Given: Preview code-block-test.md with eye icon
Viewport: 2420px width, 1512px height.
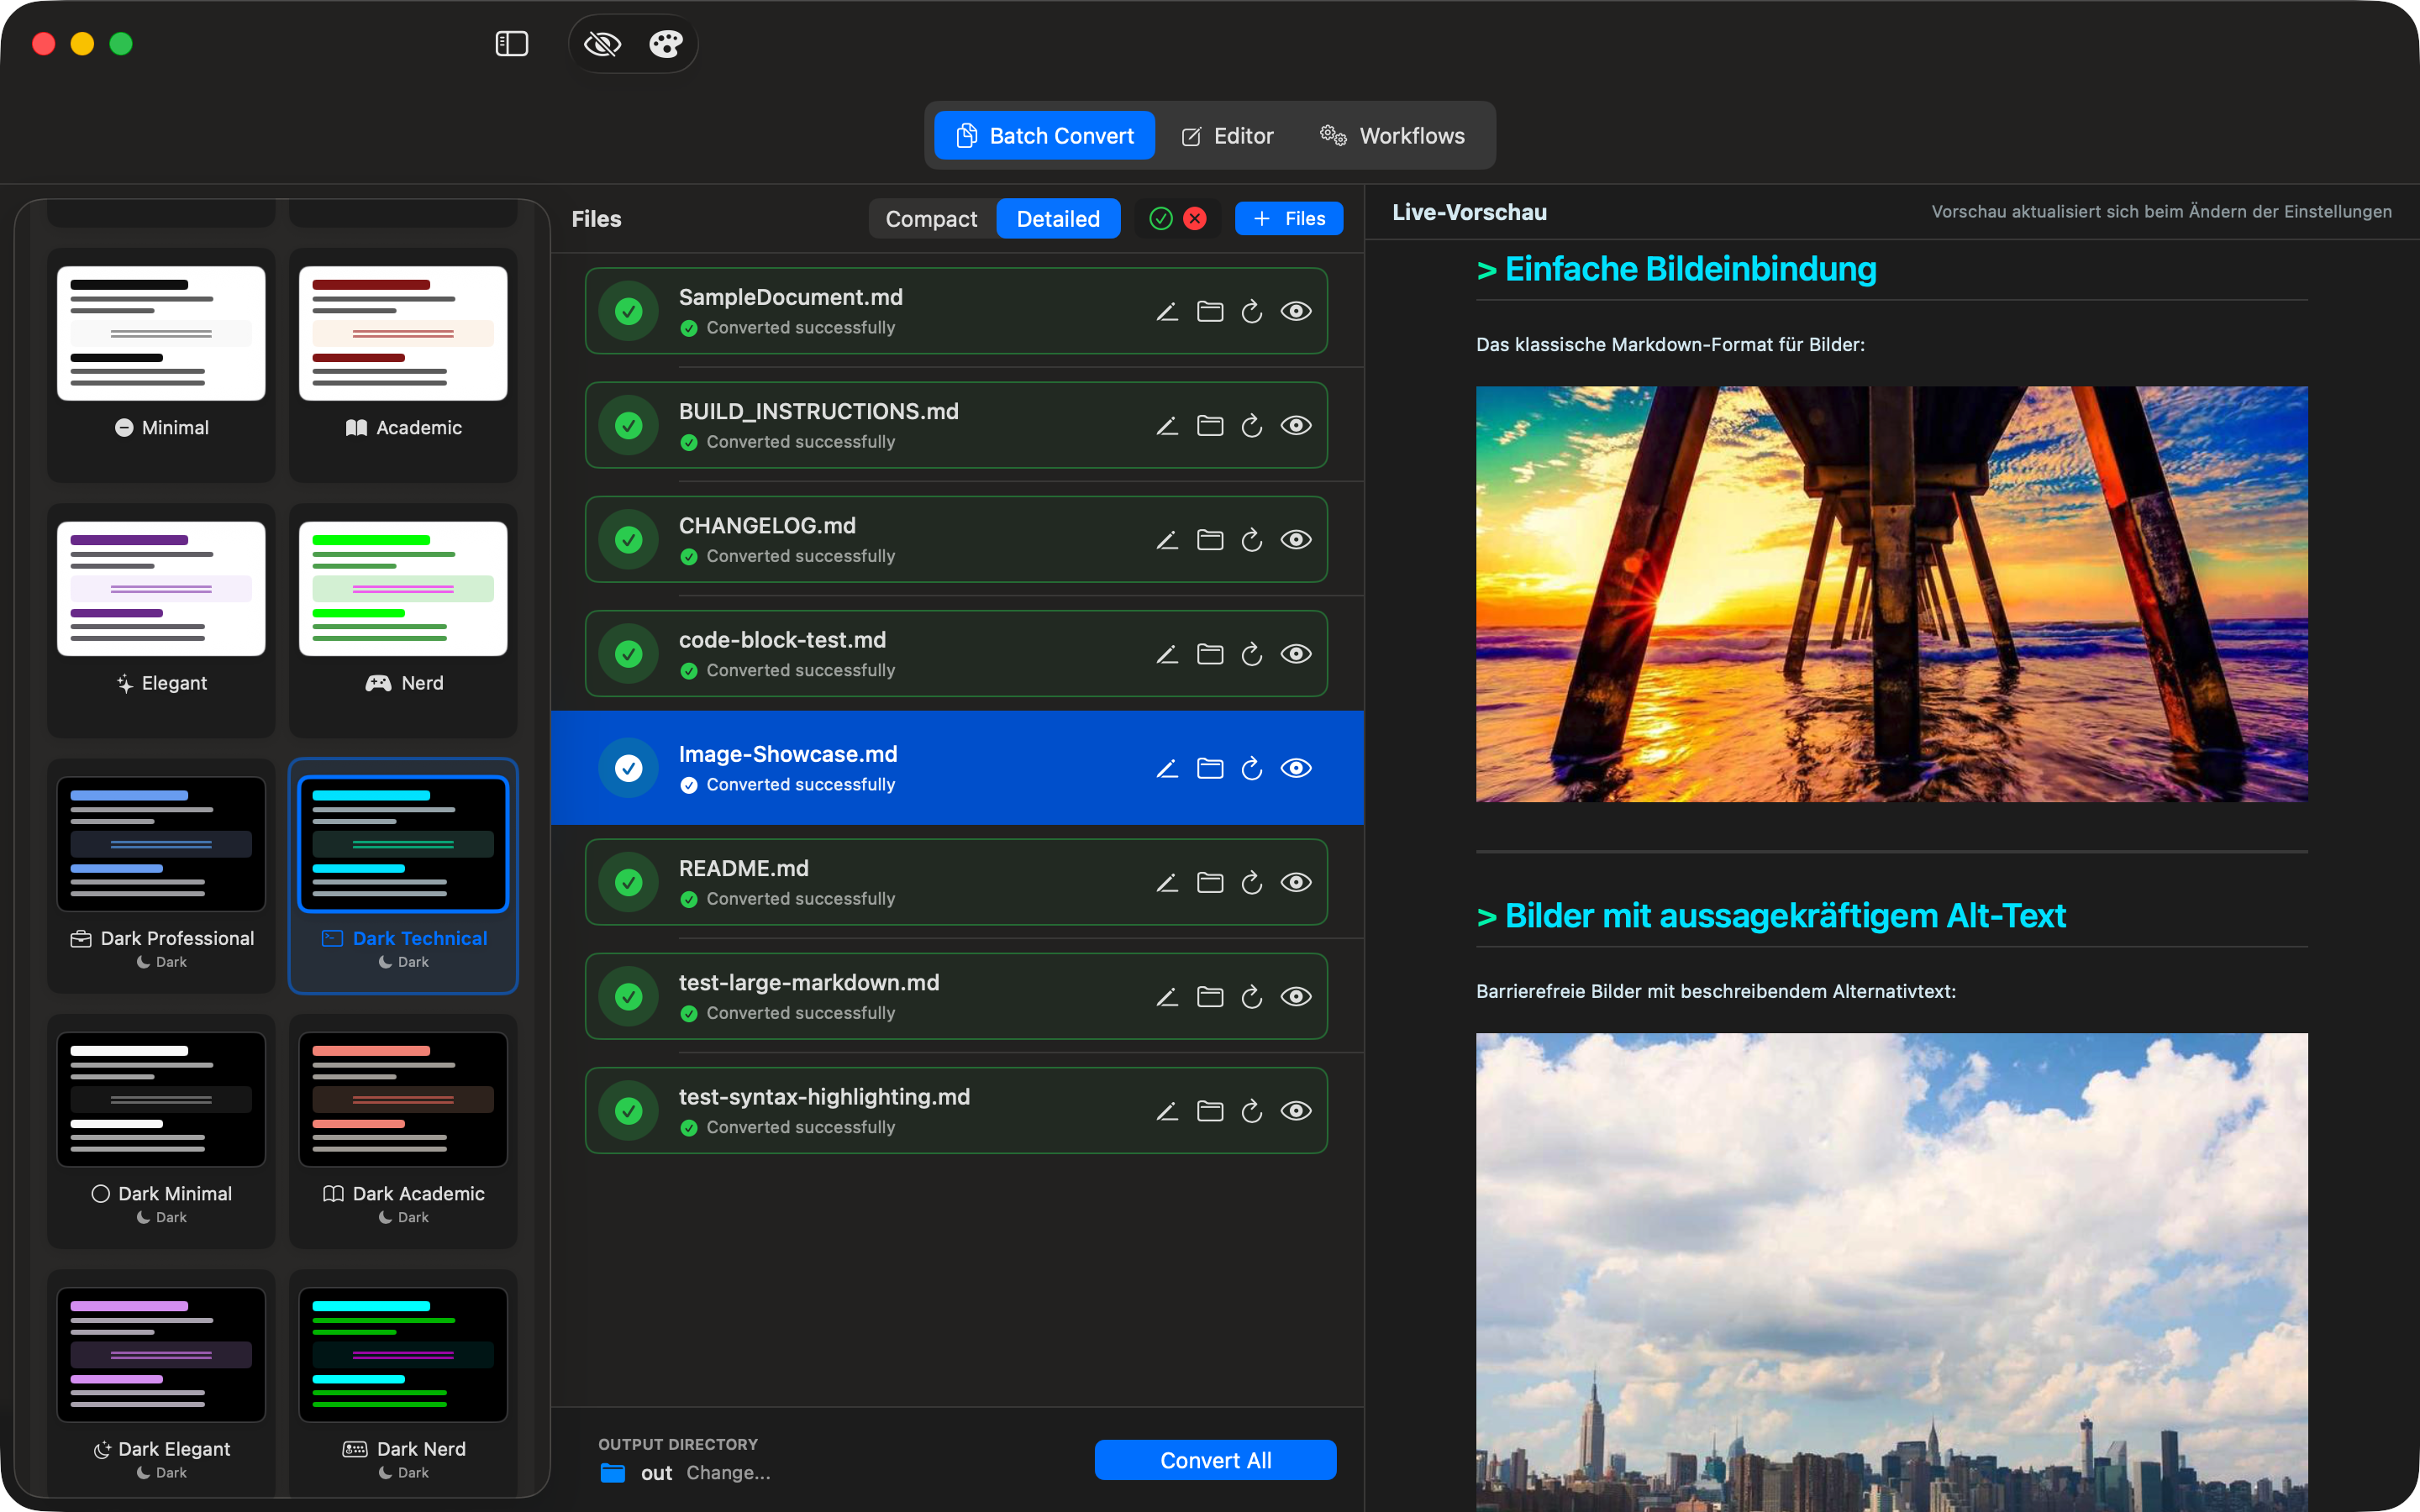Looking at the screenshot, I should coord(1296,654).
